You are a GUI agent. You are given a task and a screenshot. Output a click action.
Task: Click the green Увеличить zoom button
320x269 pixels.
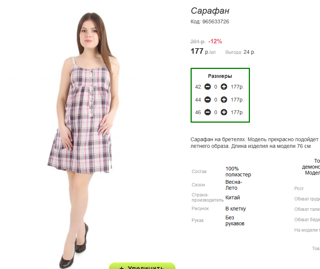(x=142, y=266)
